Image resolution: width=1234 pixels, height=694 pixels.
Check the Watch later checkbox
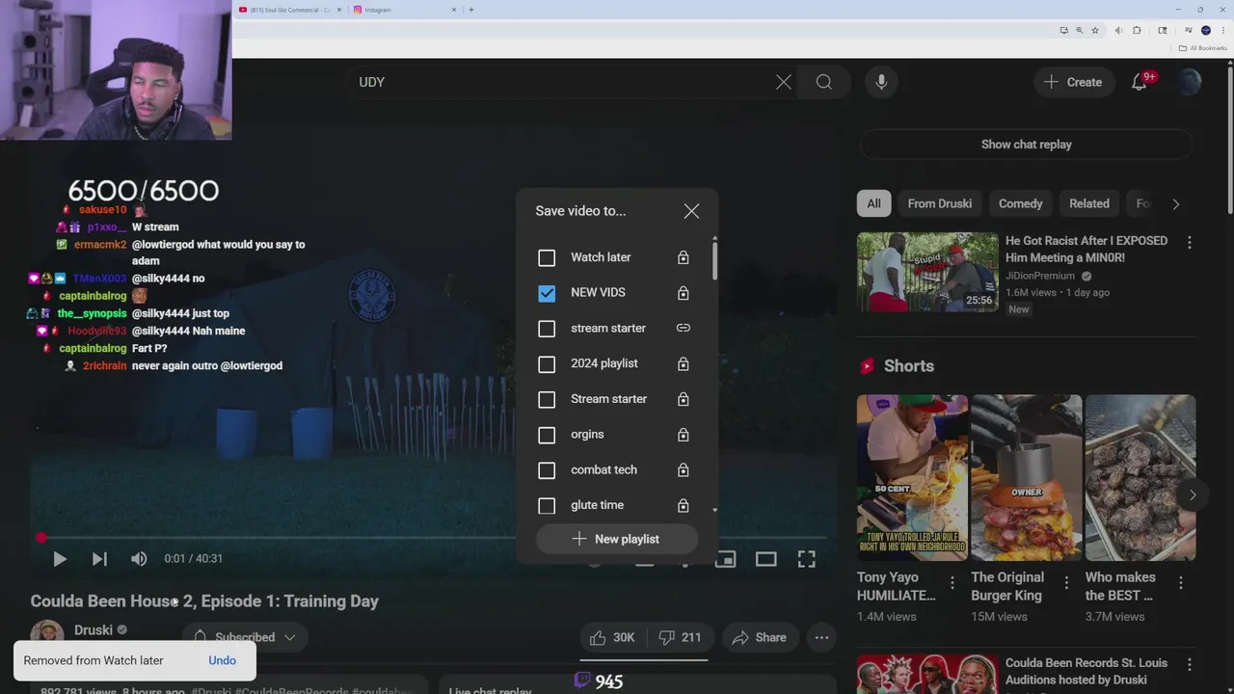(547, 257)
